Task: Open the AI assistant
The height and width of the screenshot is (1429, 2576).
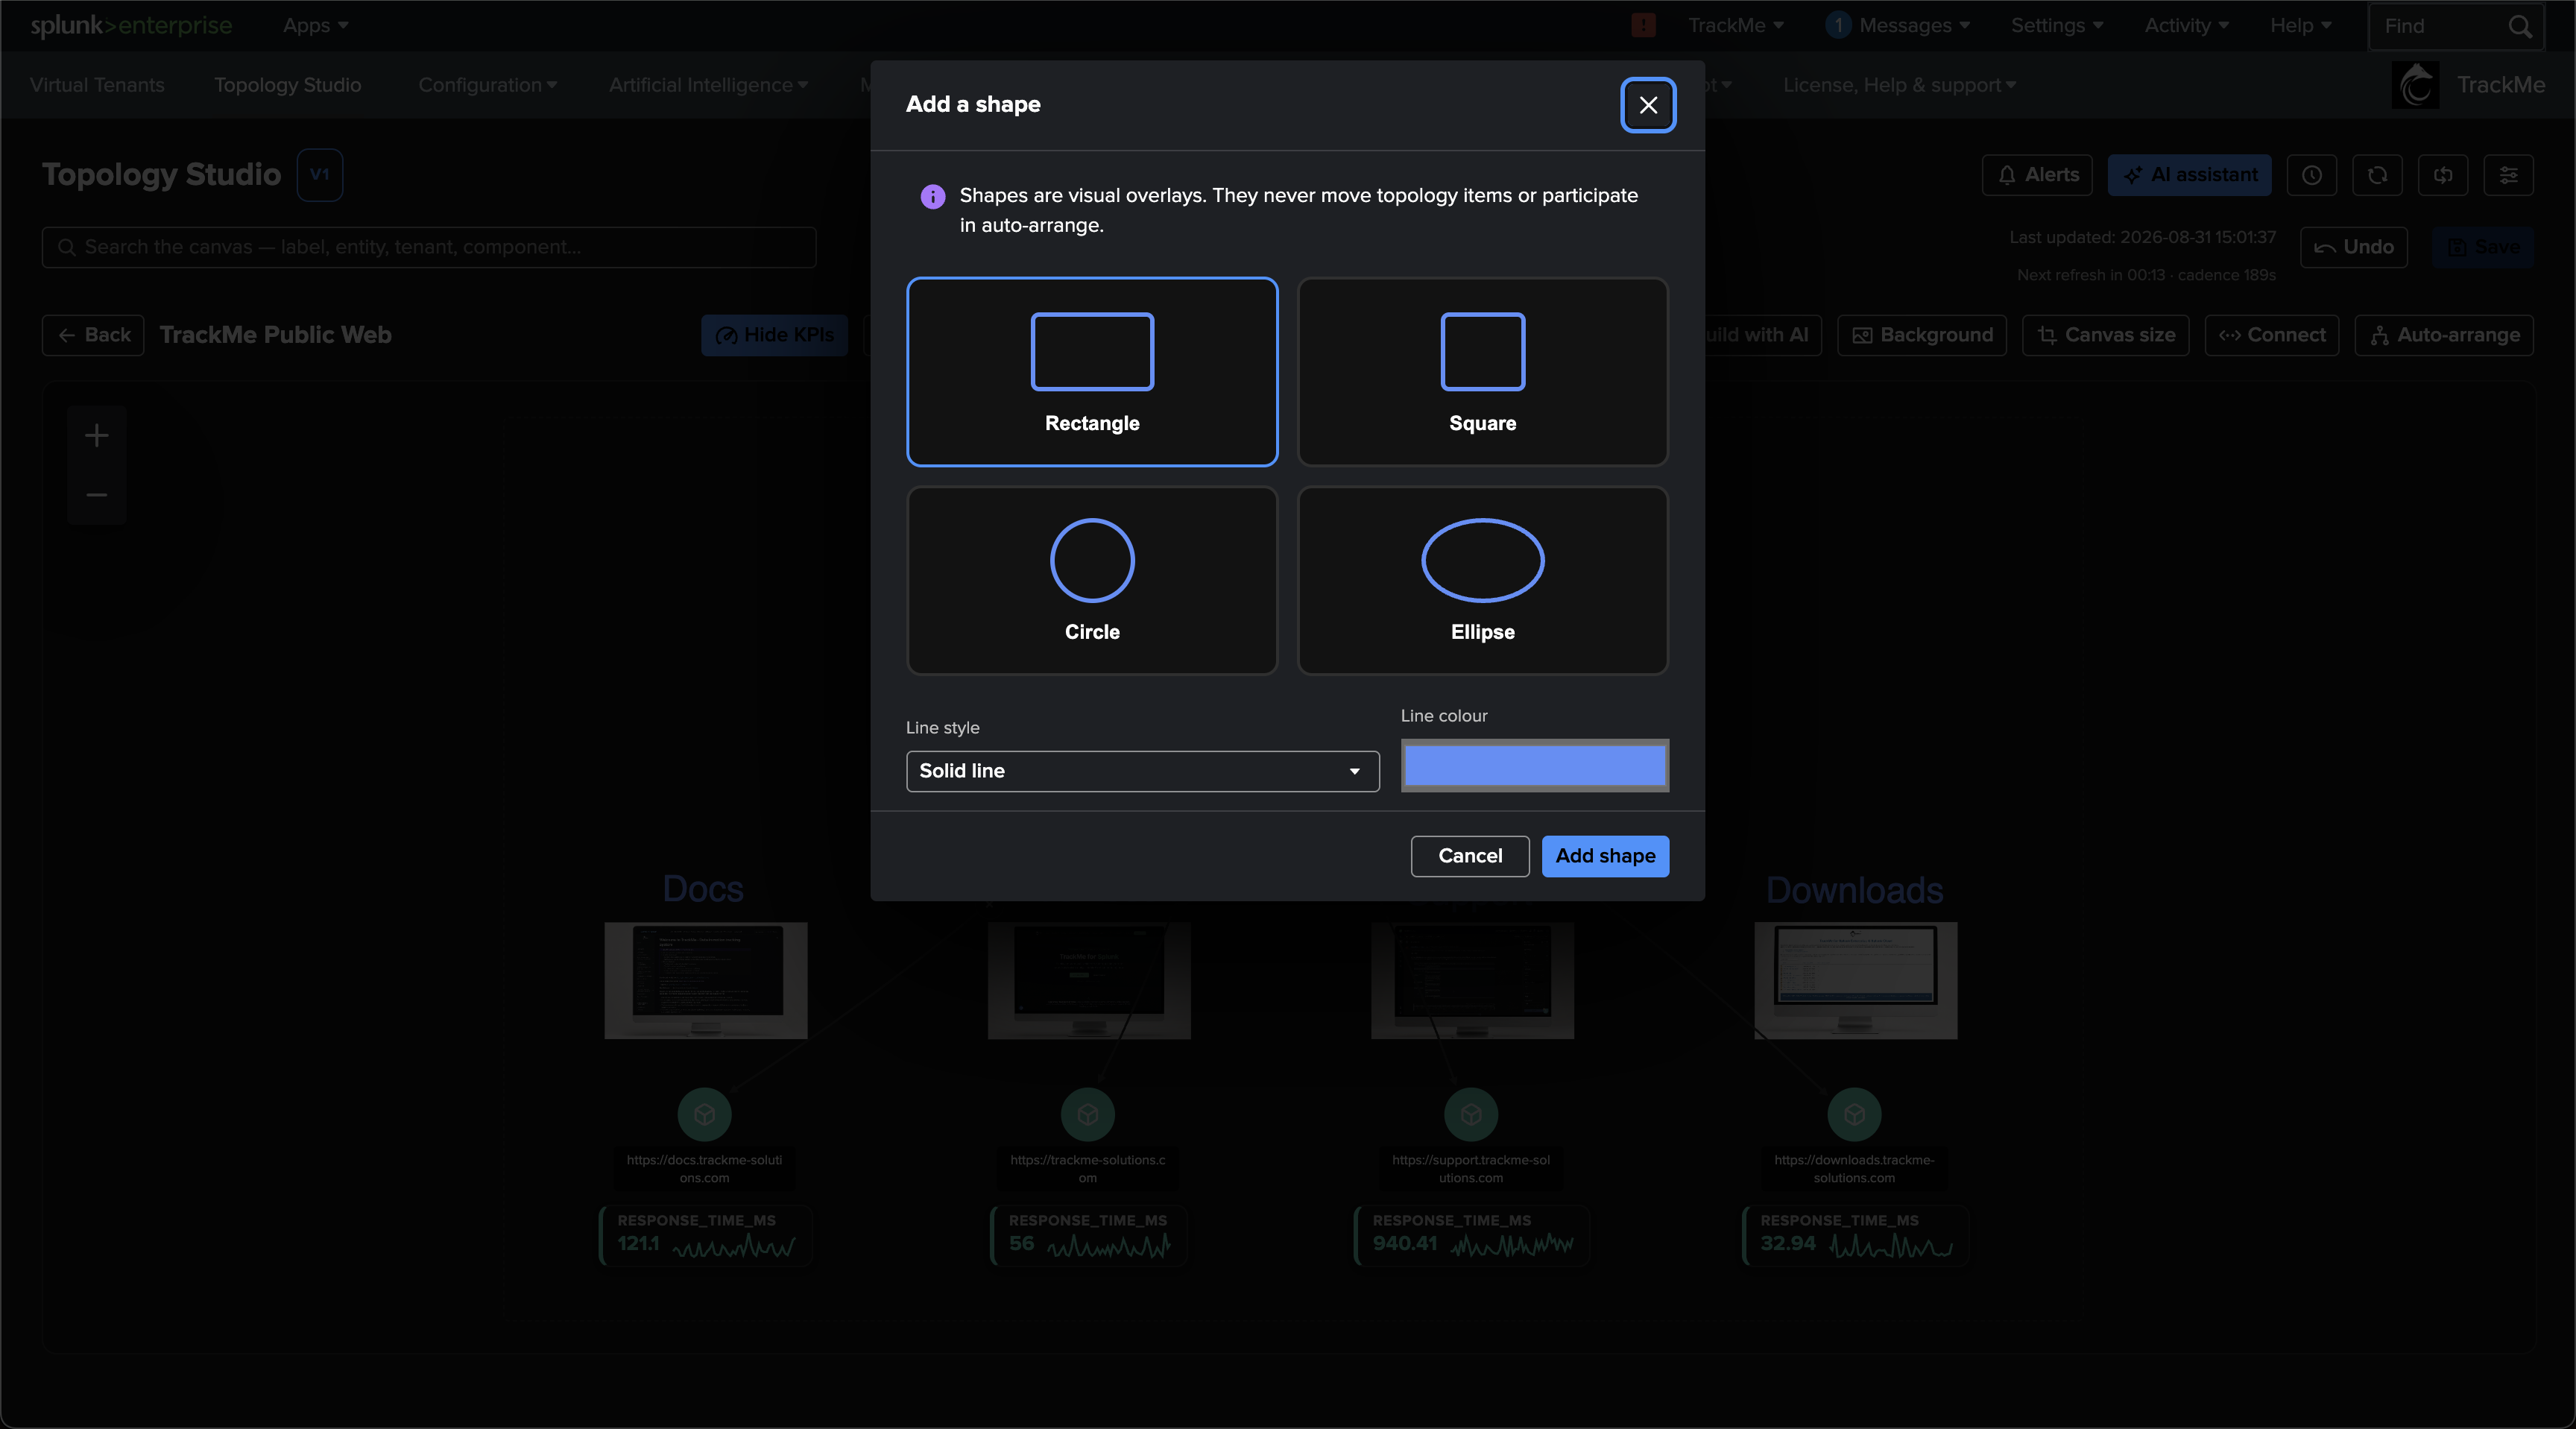Action: [2189, 175]
